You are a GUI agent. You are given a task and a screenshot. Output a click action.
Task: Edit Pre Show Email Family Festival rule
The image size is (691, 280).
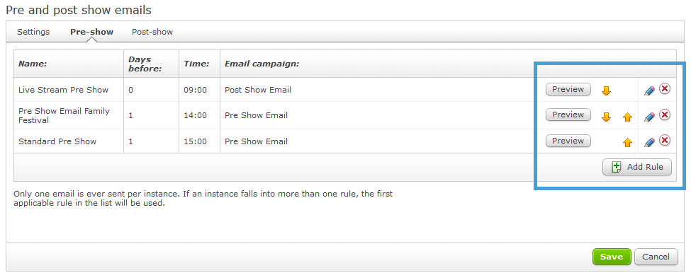(x=649, y=117)
